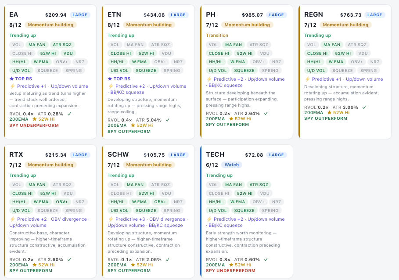Click the $434.08 price on ETN card
Image resolution: width=399 pixels, height=280 pixels.
[154, 15]
